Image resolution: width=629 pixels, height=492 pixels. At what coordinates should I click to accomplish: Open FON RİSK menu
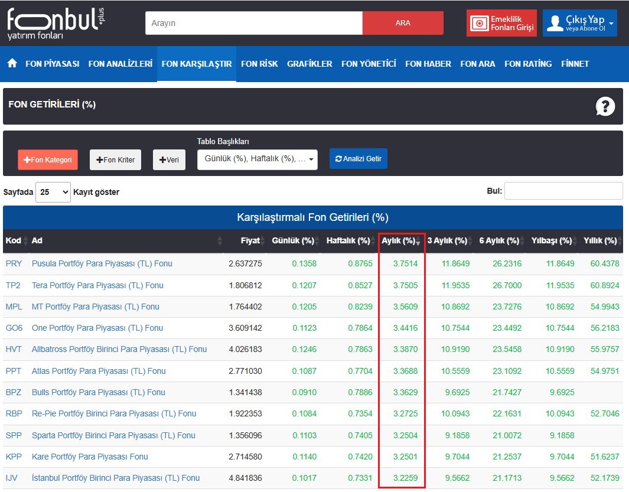pos(259,64)
